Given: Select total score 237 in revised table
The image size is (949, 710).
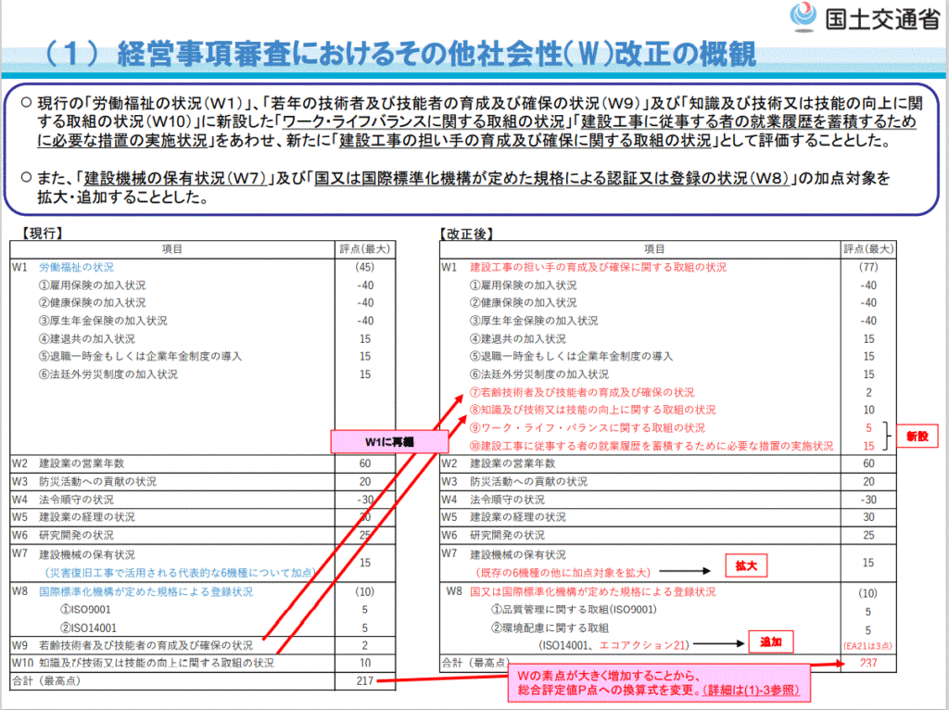Looking at the screenshot, I should [867, 663].
